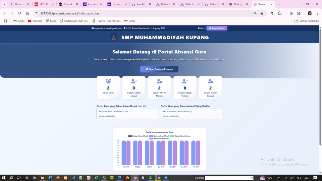Click the school logo beside SMP Muhammadiyah Kupang
The image size is (322, 181).
(x=114, y=38)
